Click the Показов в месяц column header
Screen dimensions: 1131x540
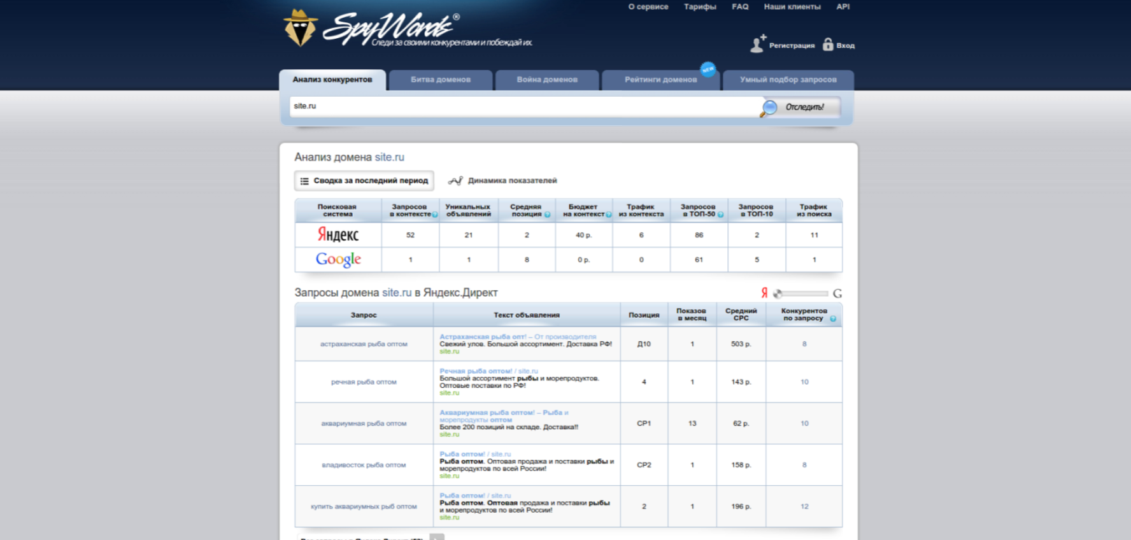[692, 315]
